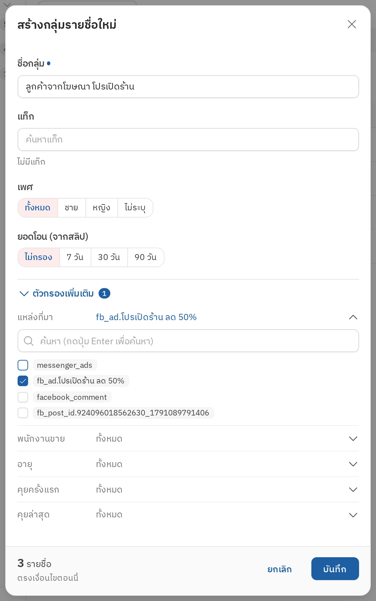Close the new group dialog with X icon
376x601 pixels.
tap(352, 24)
